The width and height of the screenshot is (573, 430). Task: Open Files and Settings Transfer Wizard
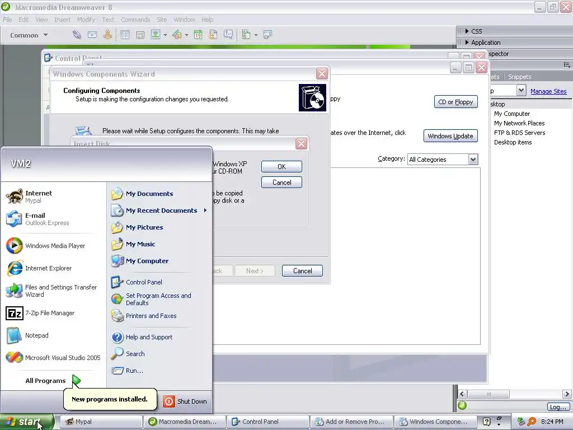52,291
